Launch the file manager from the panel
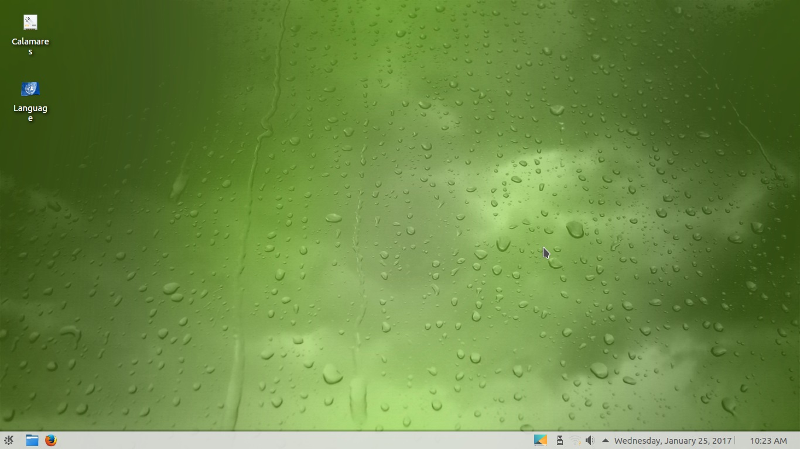The width and height of the screenshot is (800, 449). coord(32,440)
